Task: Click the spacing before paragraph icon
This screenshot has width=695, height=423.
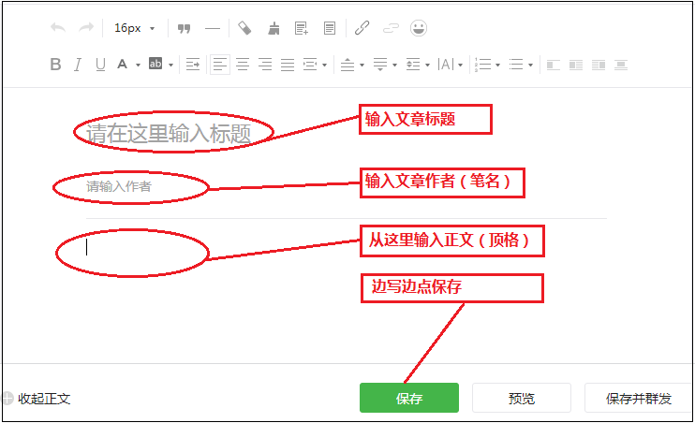Action: pos(347,65)
